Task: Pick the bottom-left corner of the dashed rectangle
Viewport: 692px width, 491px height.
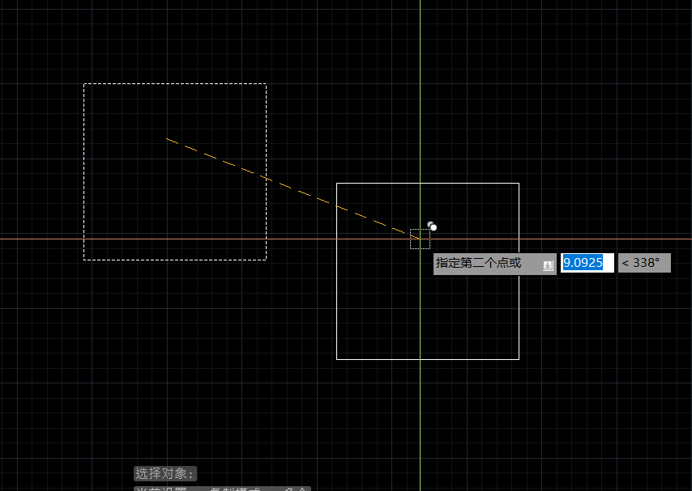Action: coord(84,260)
